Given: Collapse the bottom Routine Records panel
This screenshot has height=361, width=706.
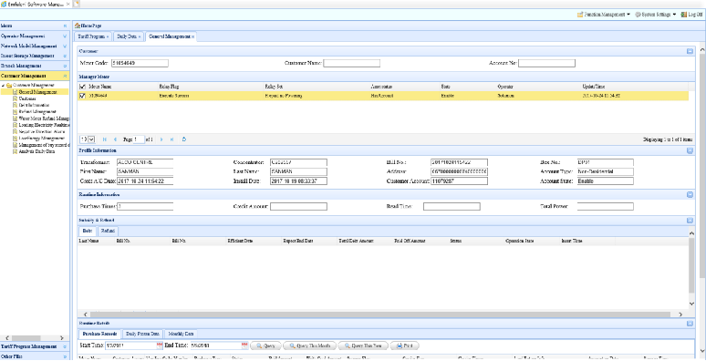Looking at the screenshot, I should pos(690,324).
